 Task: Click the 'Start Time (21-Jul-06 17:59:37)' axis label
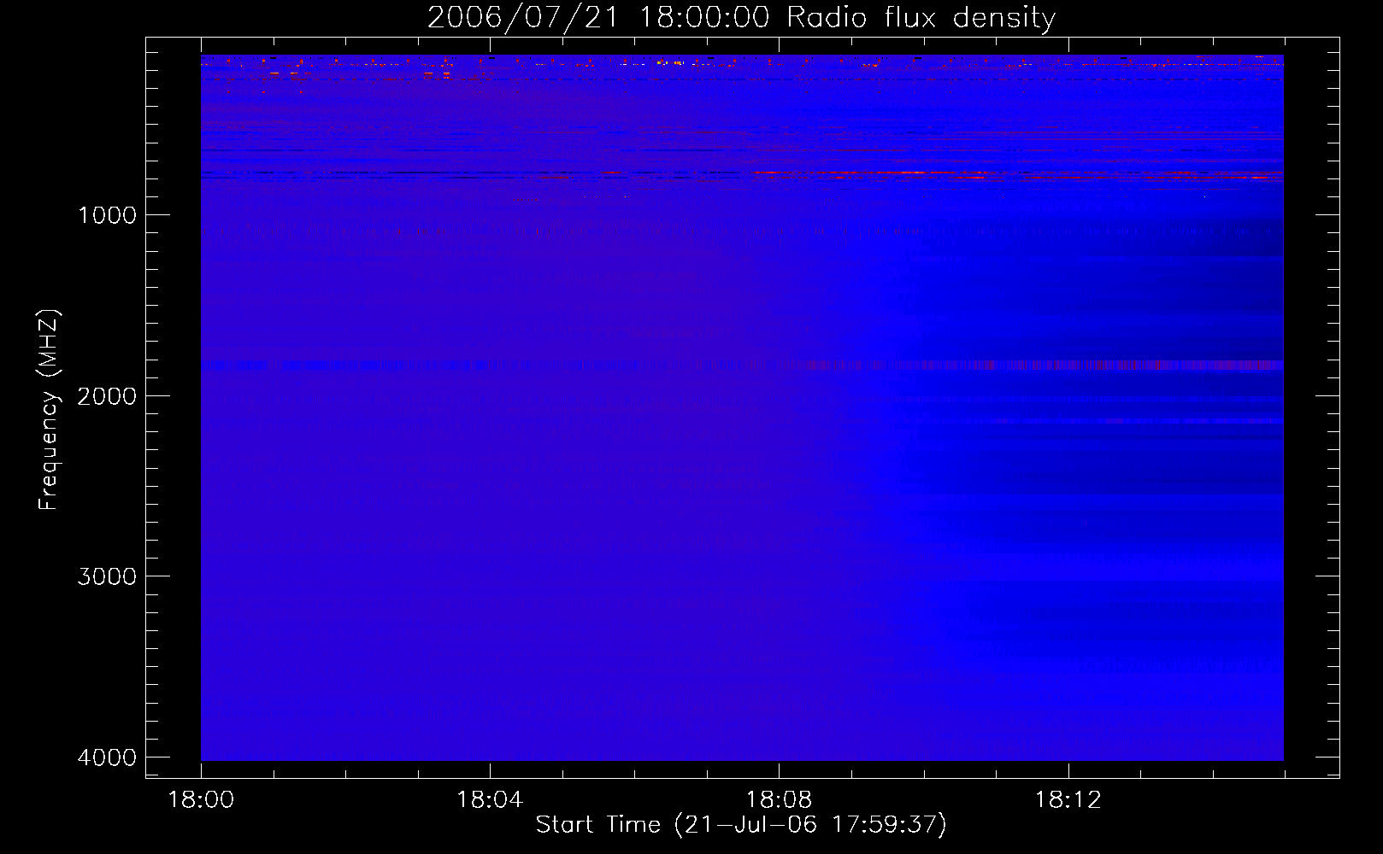741,825
